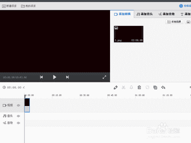
Task: Mute the sound effect (音效) track
Action: pyautogui.click(x=19, y=123)
